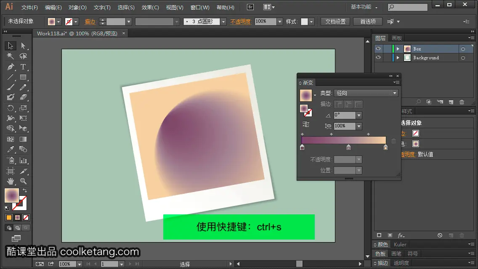
Task: Select the middle gradient color stop
Action: tap(348, 148)
